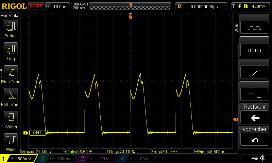Click the 1.00GSa/s sample rate readout
The image size is (272, 163).
click(80, 4)
